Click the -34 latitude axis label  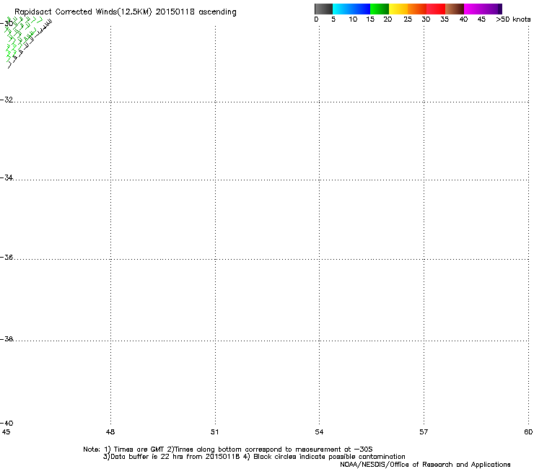coord(6,177)
